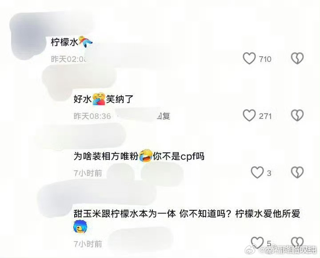Image resolution: width=320 pixels, height=258 pixels.
Task: Open the 柠檬水 top comment text
Action: tap(64, 42)
